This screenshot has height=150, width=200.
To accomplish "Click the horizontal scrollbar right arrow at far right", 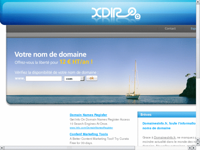I will coord(194,148).
